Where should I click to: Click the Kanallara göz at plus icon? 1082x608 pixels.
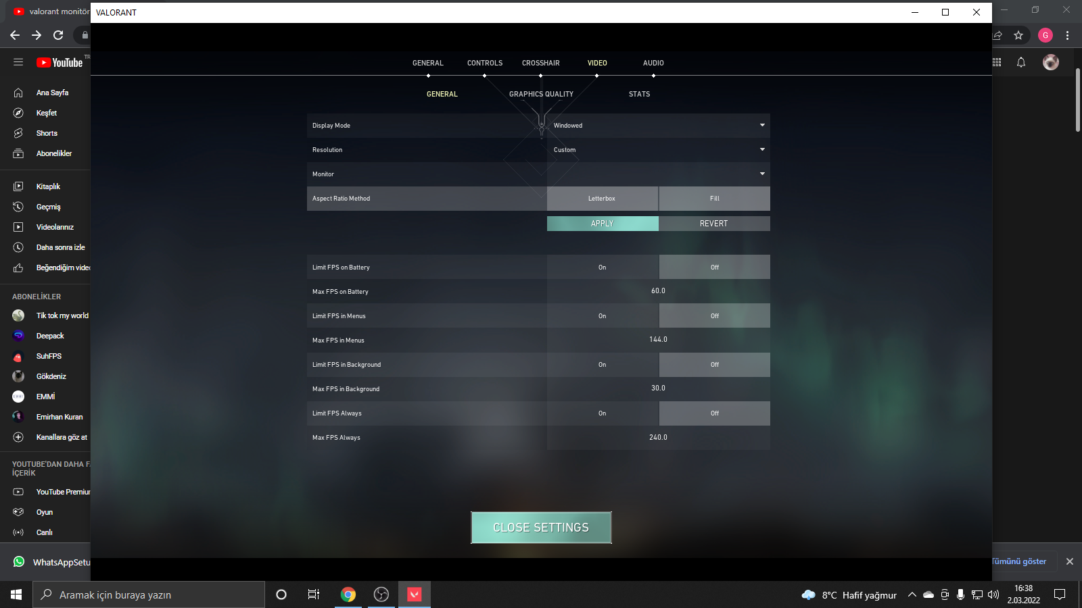[18, 437]
